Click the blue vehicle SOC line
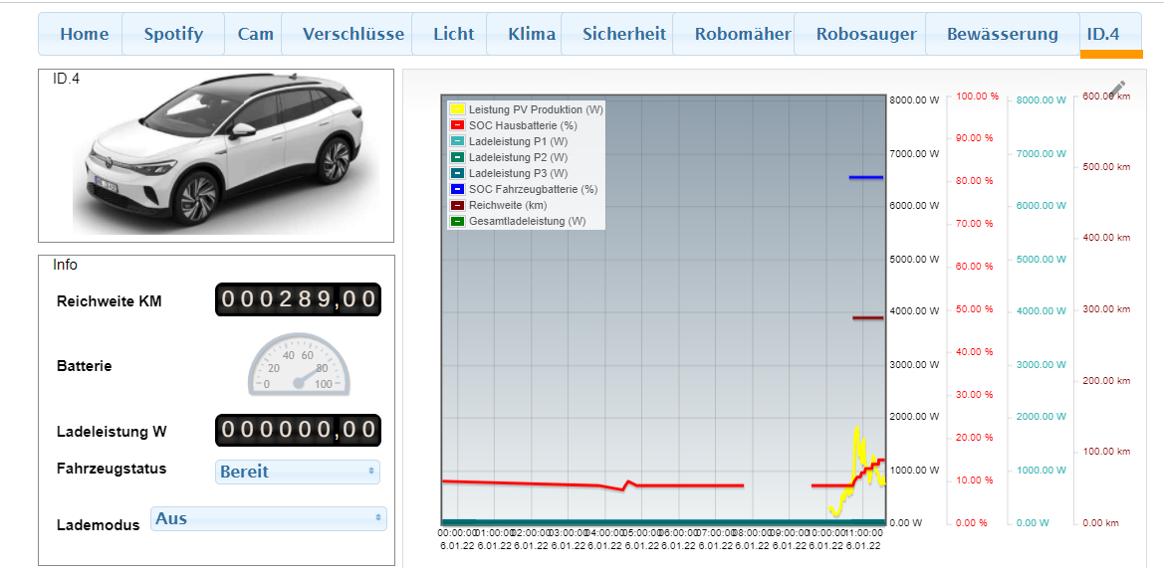Viewport: 1164px width, 574px height. (865, 177)
